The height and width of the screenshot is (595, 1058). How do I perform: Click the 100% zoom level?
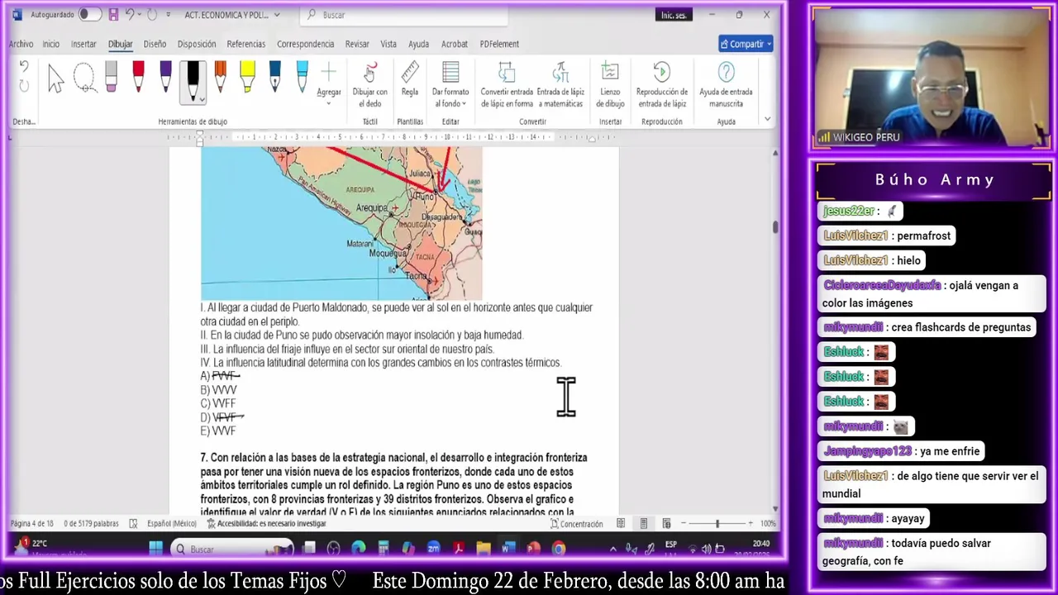(768, 524)
